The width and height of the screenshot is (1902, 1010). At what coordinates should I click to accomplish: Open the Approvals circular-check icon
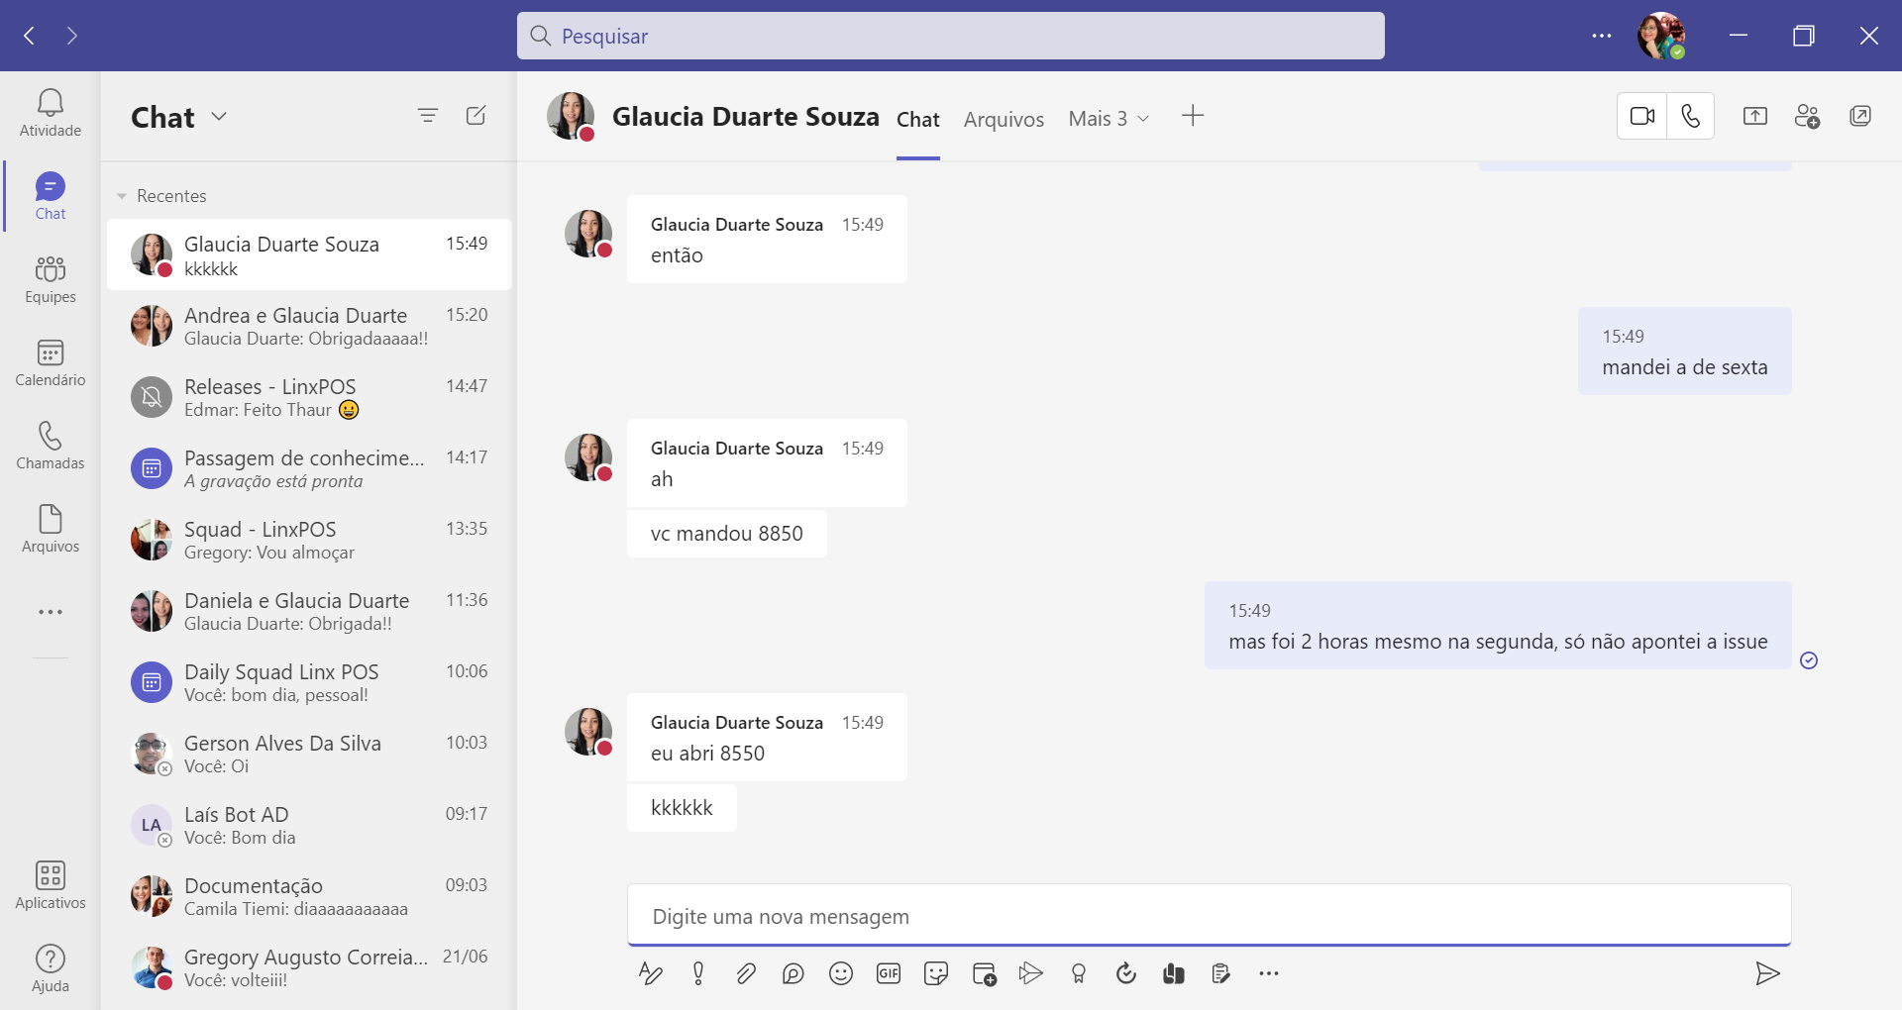pyautogui.click(x=1126, y=974)
